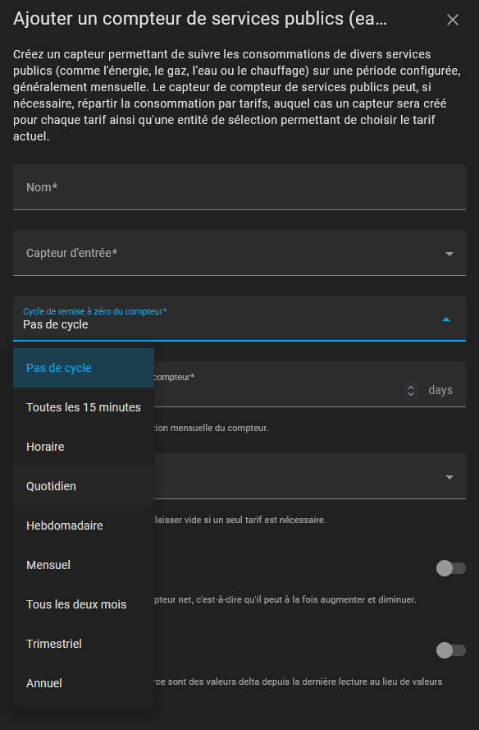Select Pas de cycle option
The image size is (479, 730).
tap(84, 368)
